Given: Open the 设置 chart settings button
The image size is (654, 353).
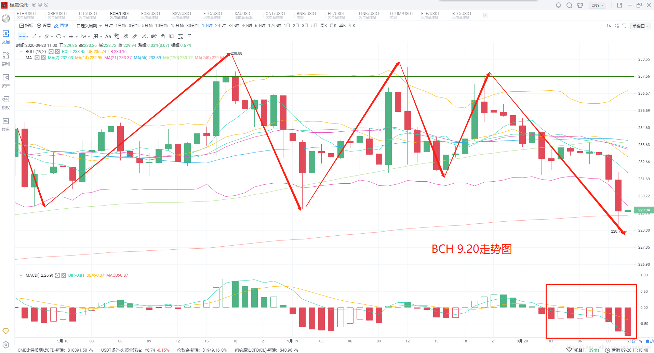Looking at the screenshot, I should (44, 26).
